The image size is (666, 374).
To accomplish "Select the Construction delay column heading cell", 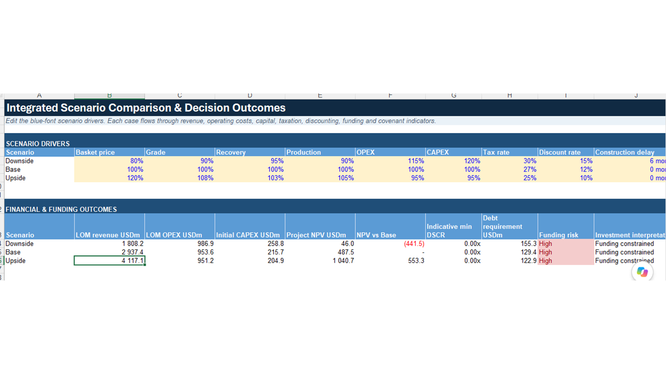I will click(x=630, y=152).
